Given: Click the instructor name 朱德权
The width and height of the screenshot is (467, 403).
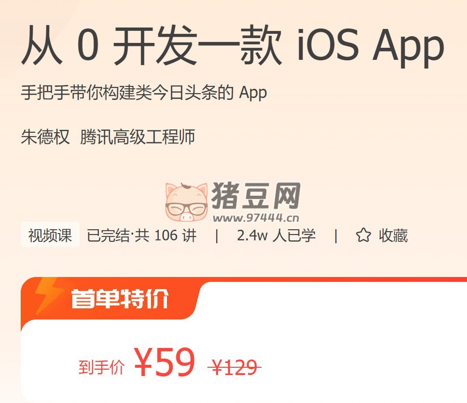Looking at the screenshot, I should [45, 138].
